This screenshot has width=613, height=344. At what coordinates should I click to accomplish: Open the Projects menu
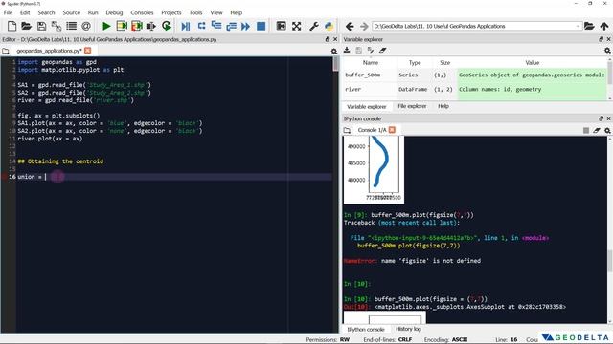171,12
